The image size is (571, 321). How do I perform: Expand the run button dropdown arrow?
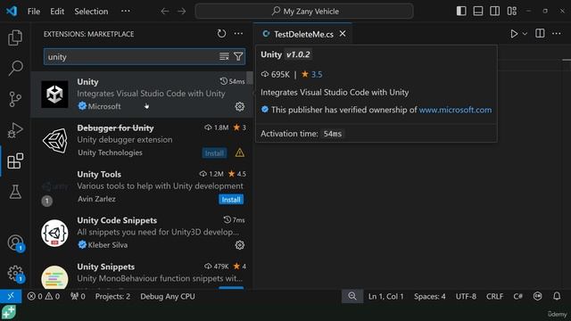(525, 34)
